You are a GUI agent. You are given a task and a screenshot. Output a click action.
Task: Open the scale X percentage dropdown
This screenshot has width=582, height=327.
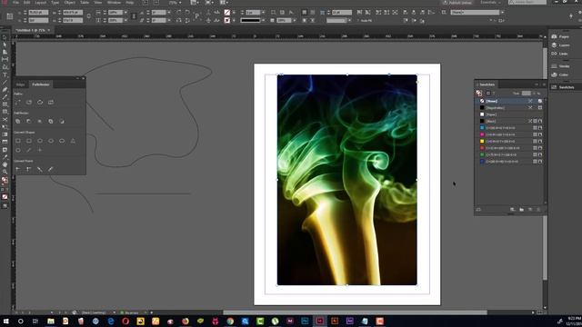coord(125,12)
